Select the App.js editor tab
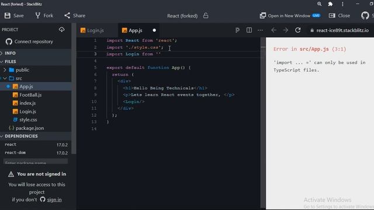374x210 pixels. 138,30
